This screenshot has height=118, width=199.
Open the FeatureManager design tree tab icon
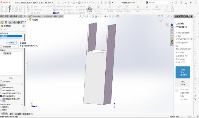coord(2,22)
